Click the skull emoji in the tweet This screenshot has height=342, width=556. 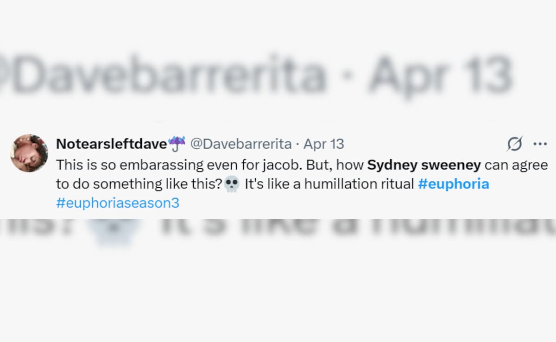coord(231,184)
